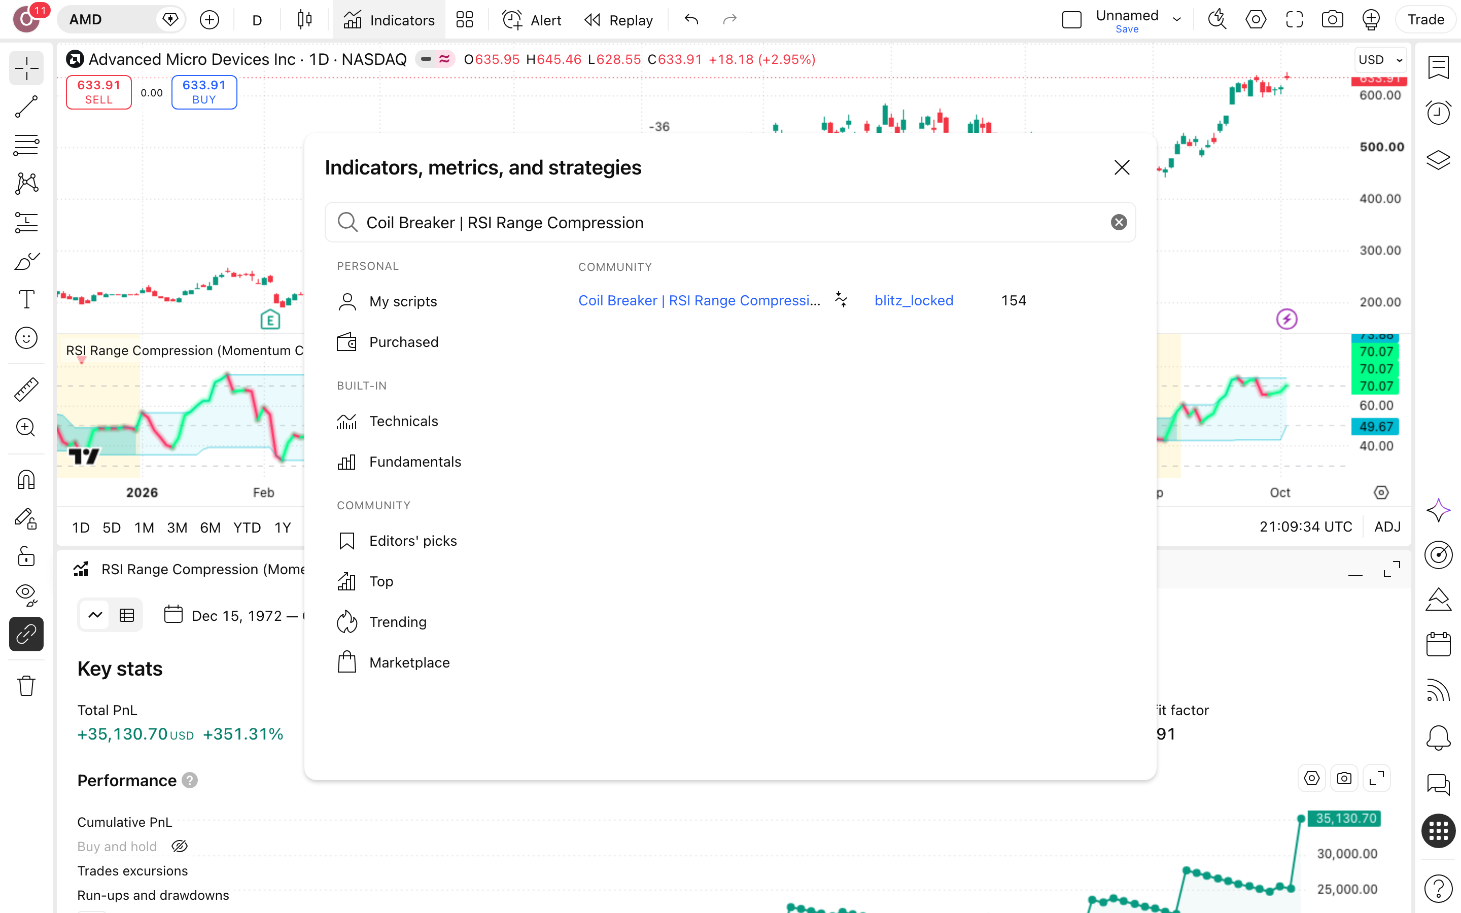The height and width of the screenshot is (913, 1461).
Task: Toggle magnet mode
Action: (26, 480)
